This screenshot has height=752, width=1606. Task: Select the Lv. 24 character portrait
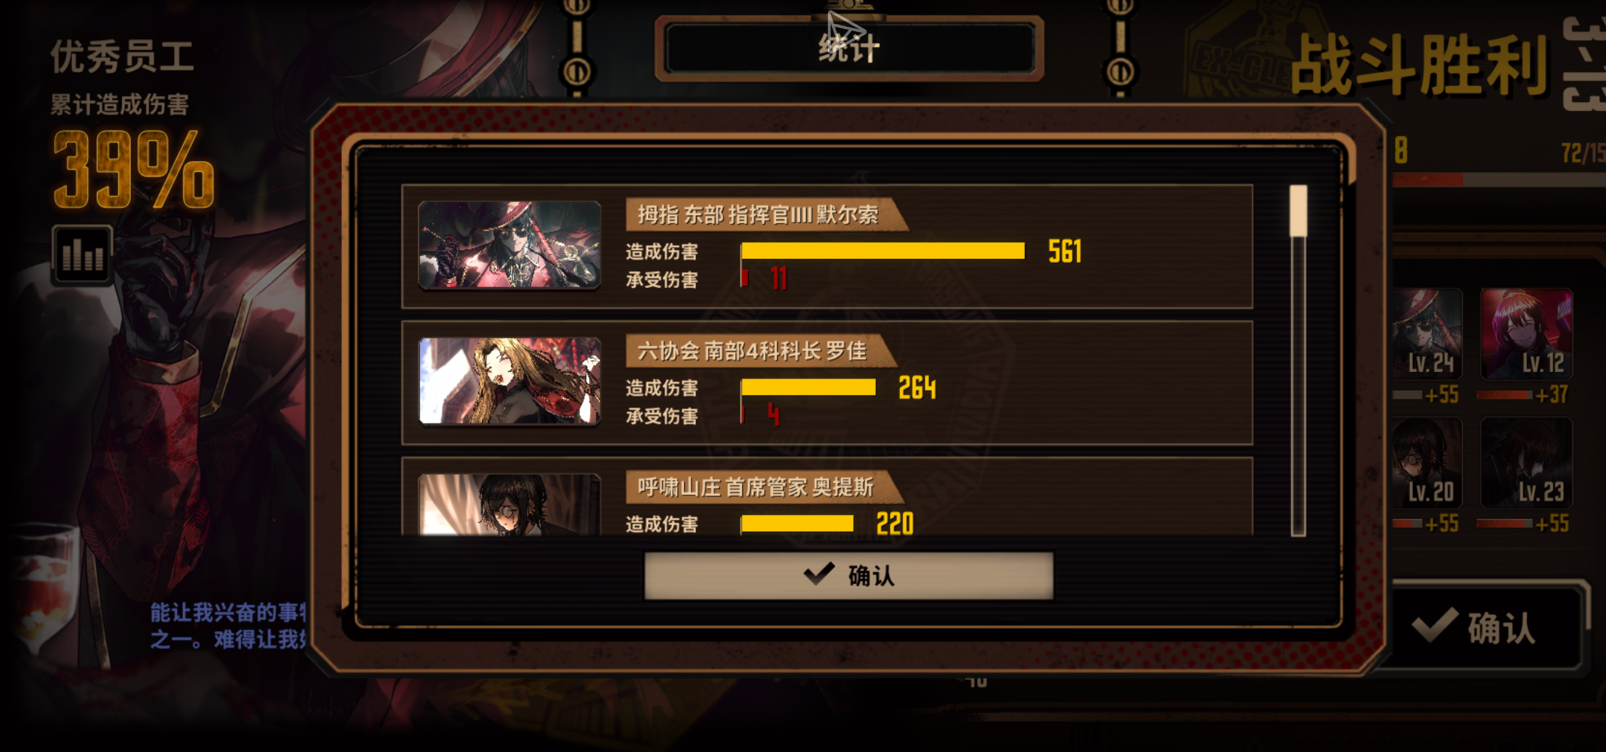click(1427, 334)
